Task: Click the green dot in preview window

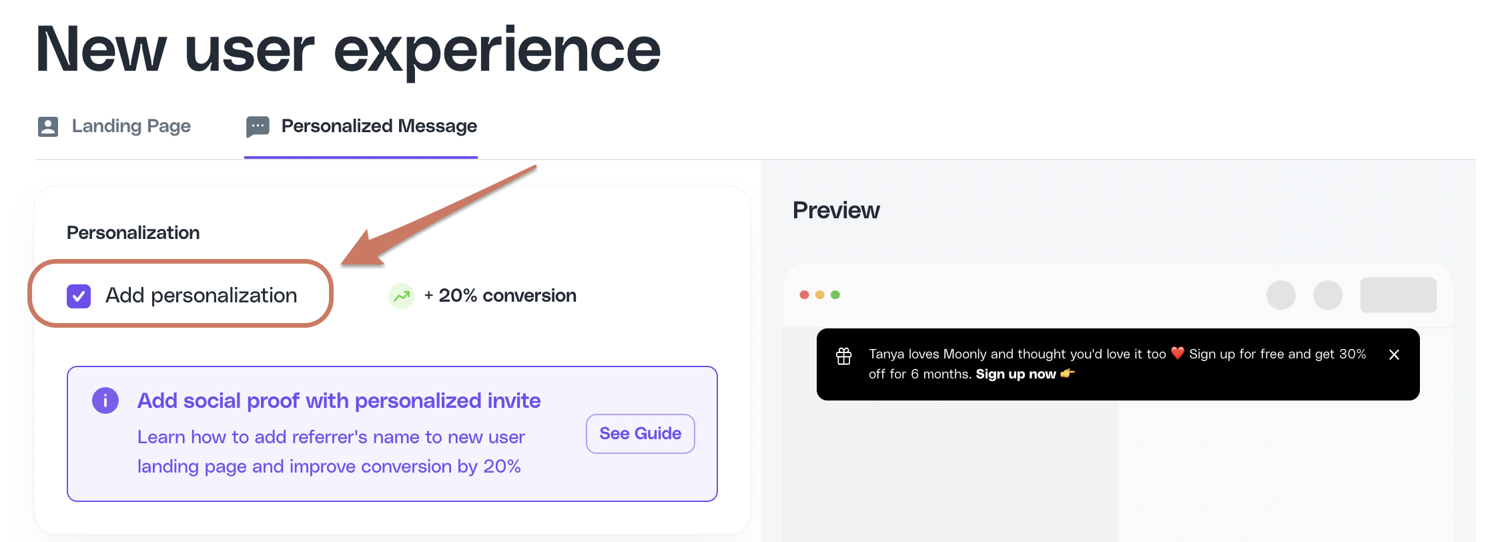Action: tap(835, 294)
